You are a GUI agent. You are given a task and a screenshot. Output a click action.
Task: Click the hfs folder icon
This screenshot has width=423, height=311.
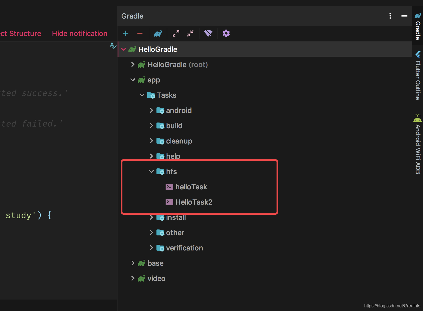[160, 172]
